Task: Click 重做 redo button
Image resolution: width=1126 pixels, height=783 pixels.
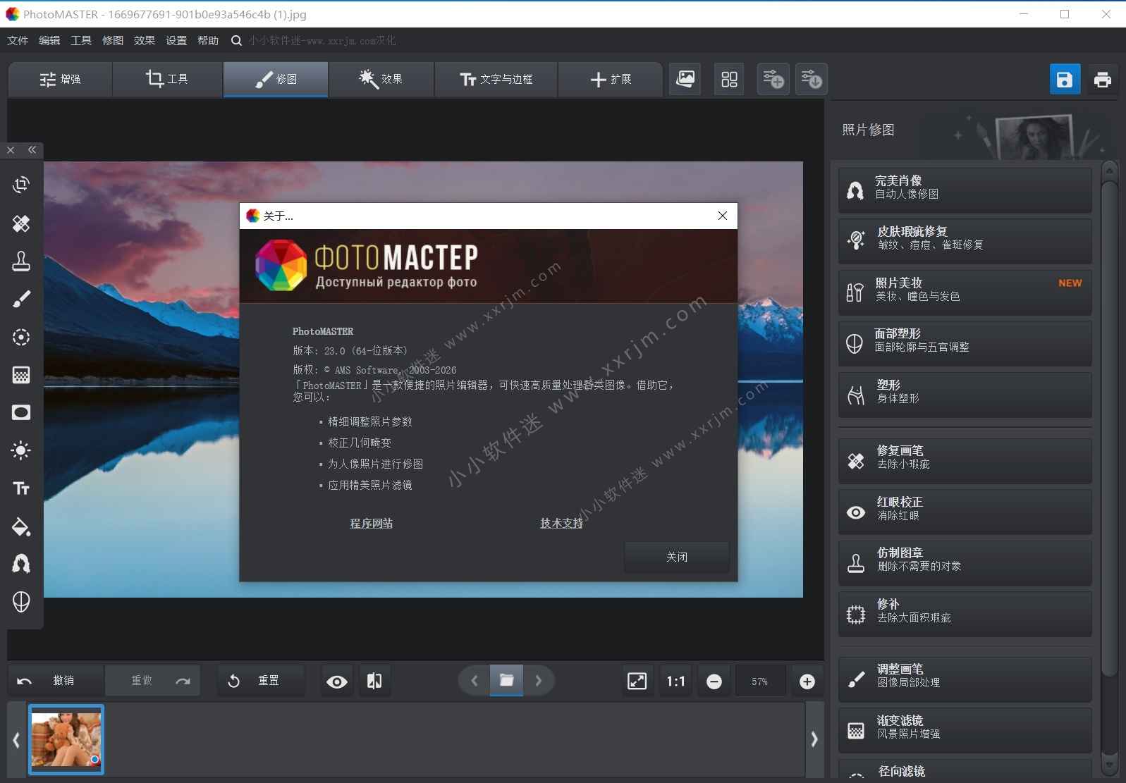Action: (153, 681)
